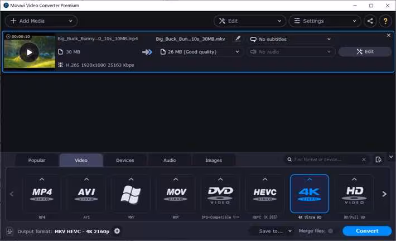Click the H.265 1920x1080 25163 Kbps info
The height and width of the screenshot is (241, 396).
[100, 65]
